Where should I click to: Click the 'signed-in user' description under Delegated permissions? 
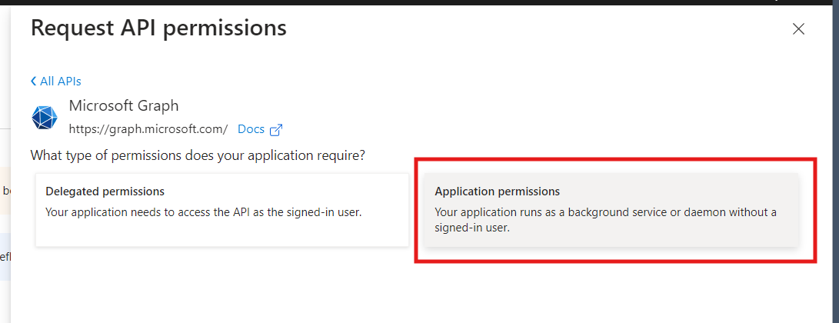click(204, 212)
